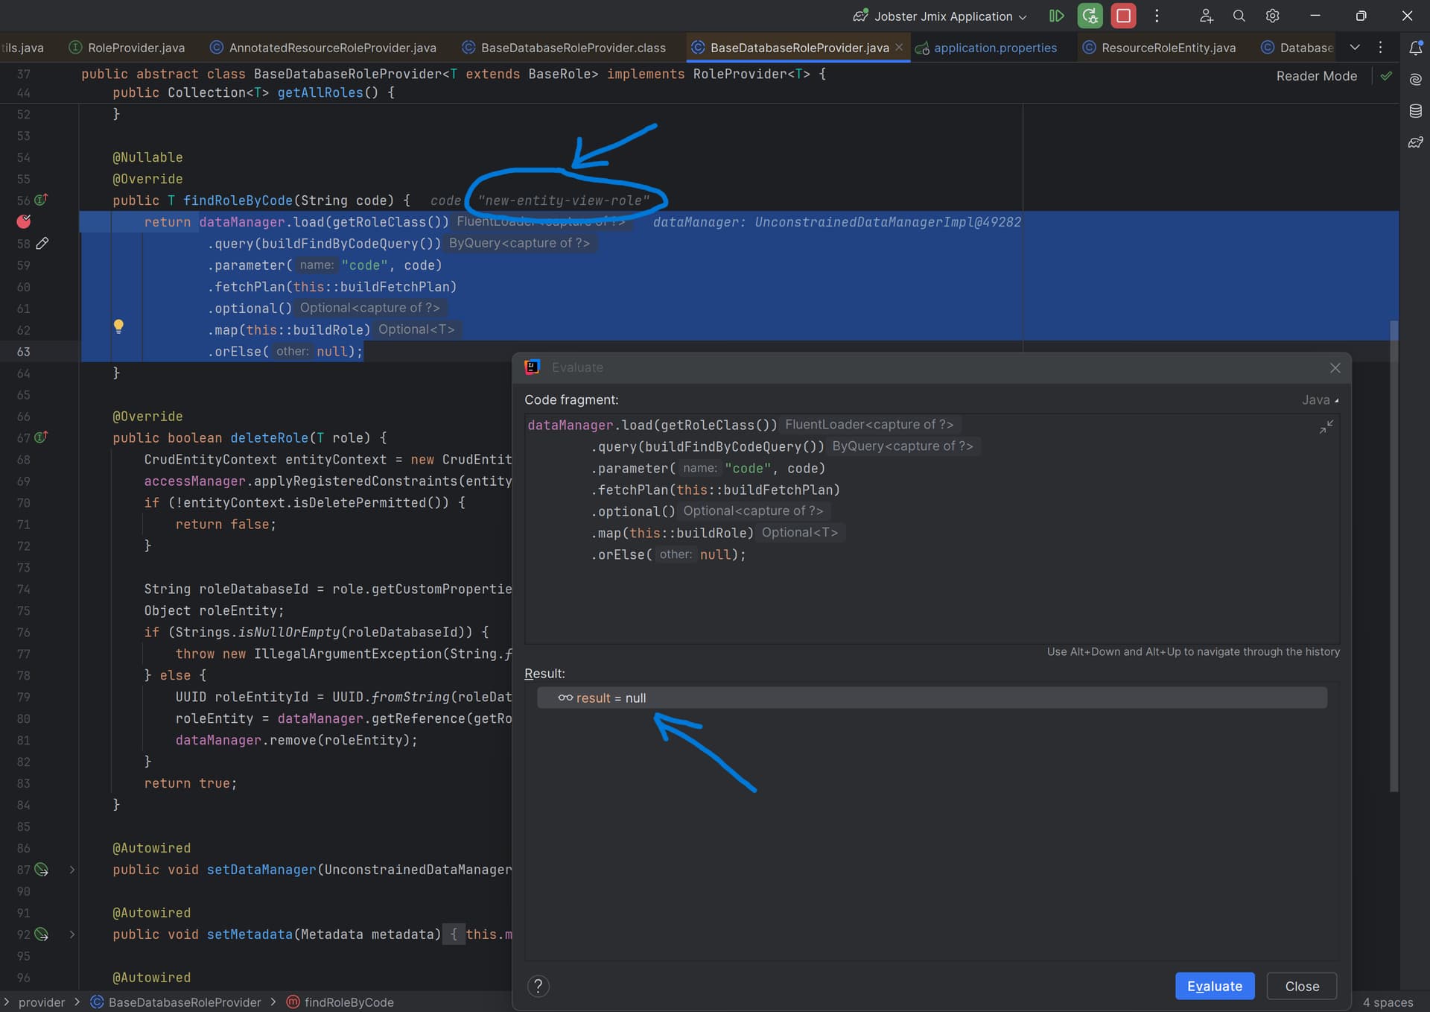Image resolution: width=1430 pixels, height=1012 pixels.
Task: Expand folded setMetadata method at line 92
Action: pyautogui.click(x=72, y=934)
